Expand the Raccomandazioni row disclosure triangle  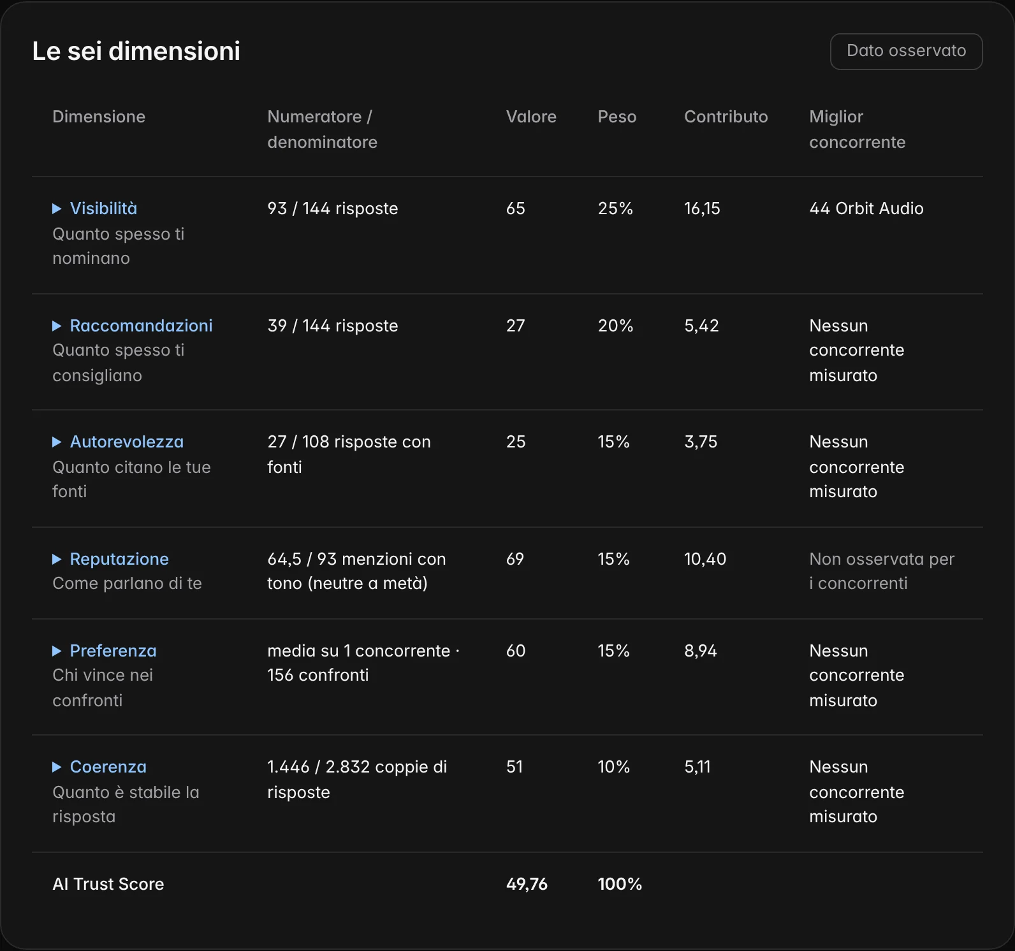point(57,326)
